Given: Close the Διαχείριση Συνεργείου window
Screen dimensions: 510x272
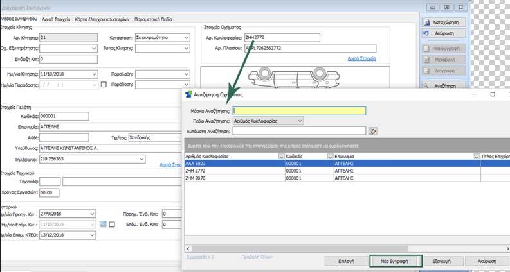Looking at the screenshot, I should (460, 8).
